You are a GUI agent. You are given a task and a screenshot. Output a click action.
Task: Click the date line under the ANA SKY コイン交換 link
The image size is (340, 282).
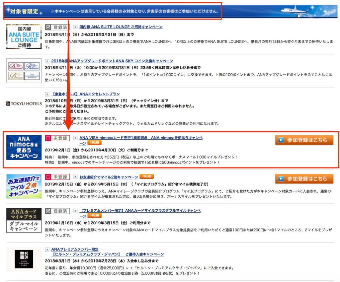pyautogui.click(x=123, y=68)
